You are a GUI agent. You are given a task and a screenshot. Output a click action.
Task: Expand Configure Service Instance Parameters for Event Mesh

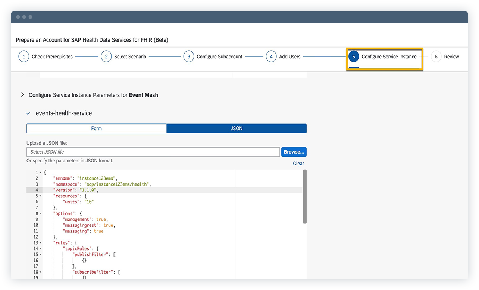(22, 95)
